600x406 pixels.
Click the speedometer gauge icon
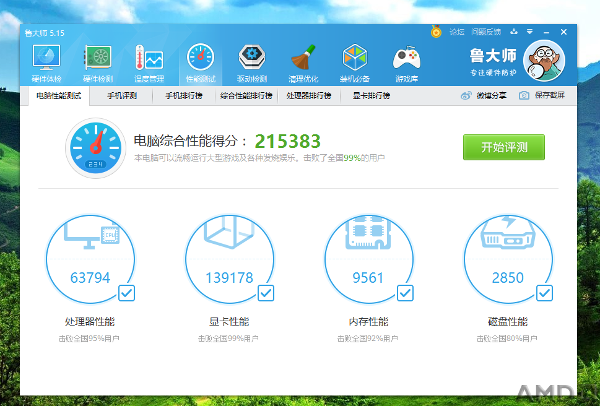click(x=95, y=148)
